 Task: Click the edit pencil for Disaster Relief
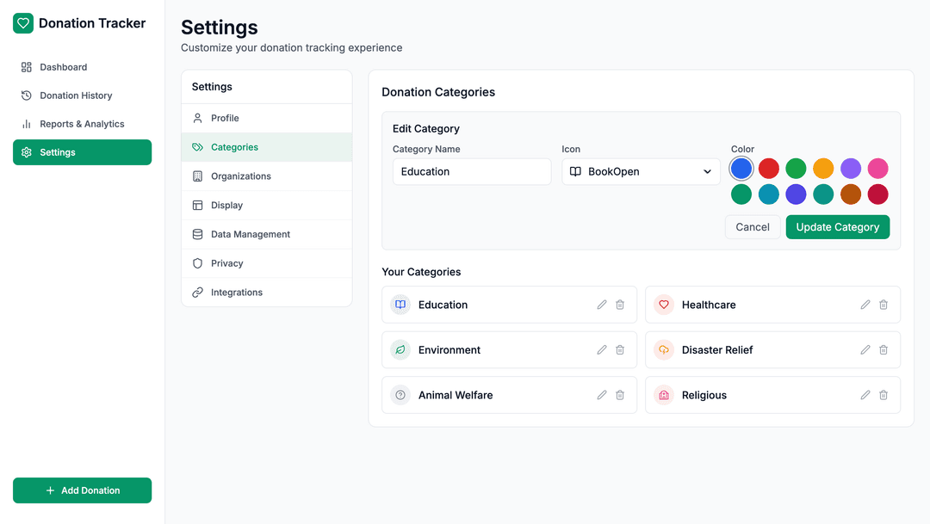click(865, 350)
